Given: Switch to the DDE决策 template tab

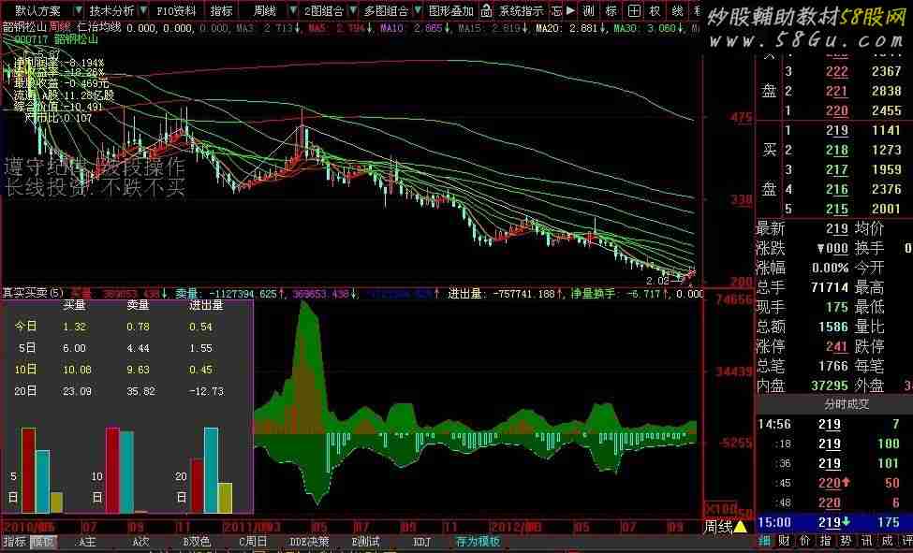Looking at the screenshot, I should (309, 542).
